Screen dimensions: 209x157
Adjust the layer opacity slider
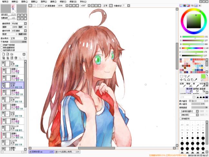tap(18, 42)
